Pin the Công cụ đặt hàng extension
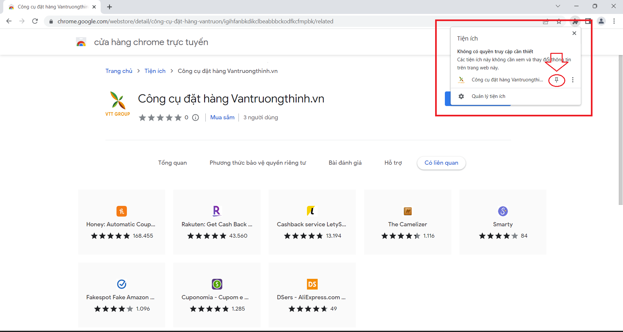 point(556,80)
